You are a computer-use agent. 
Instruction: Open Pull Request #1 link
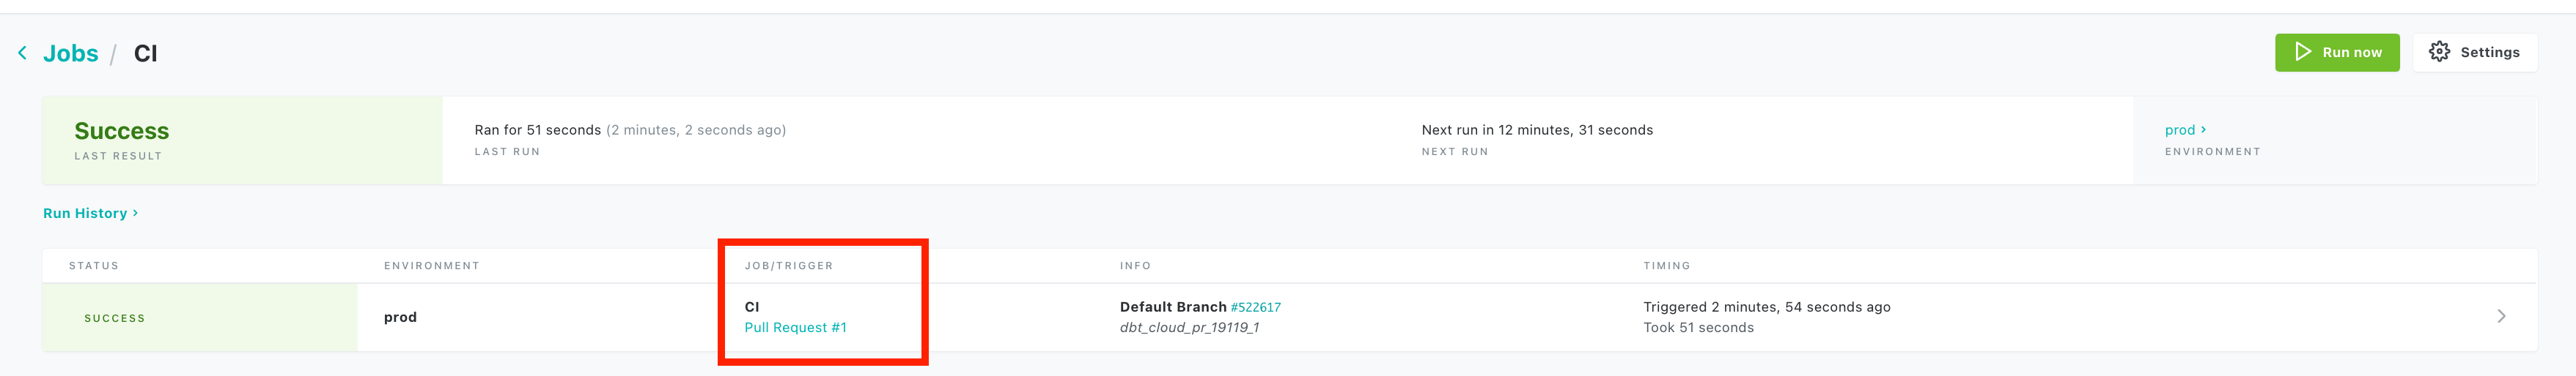click(x=795, y=328)
